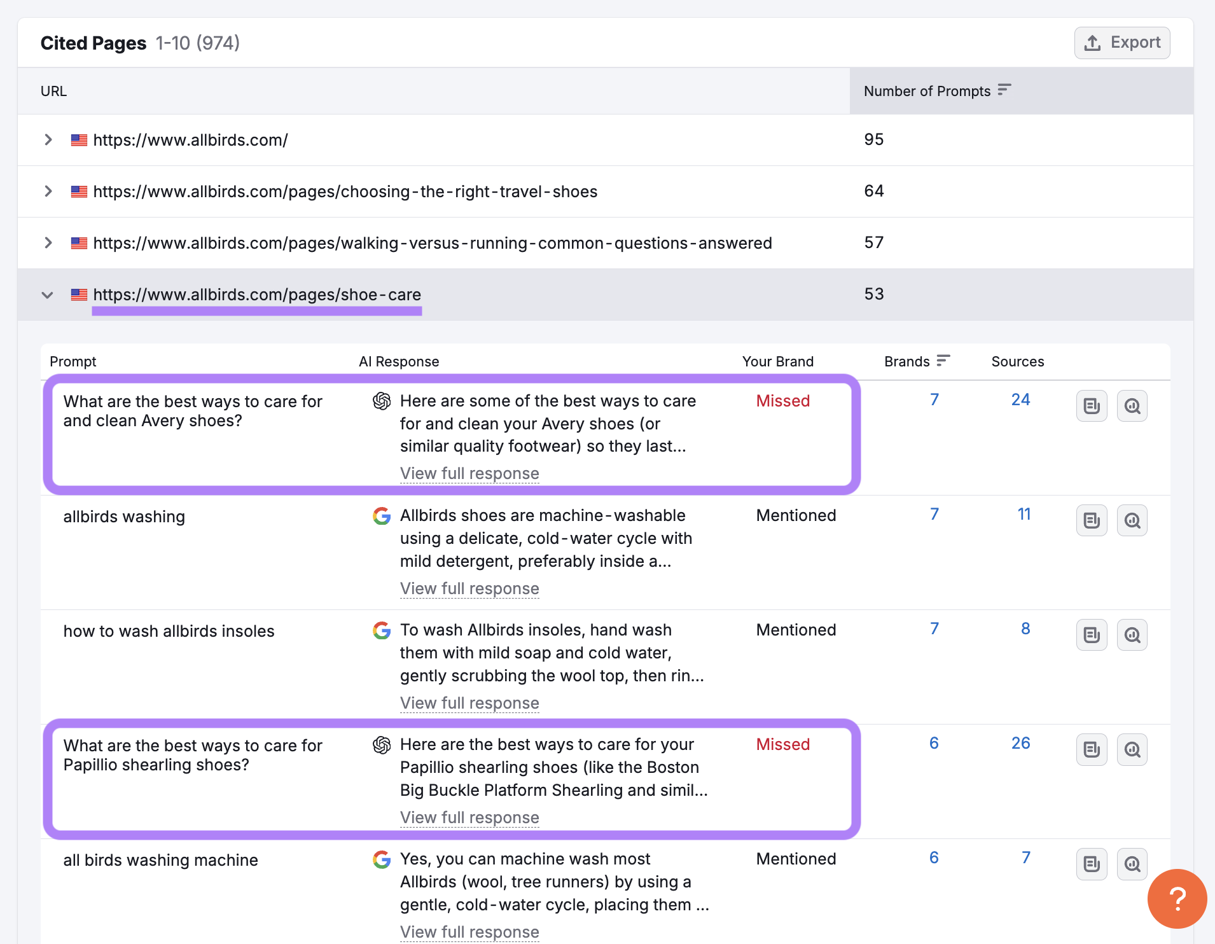This screenshot has height=944, width=1215.
Task: View full response for allbirds washing prompt
Action: (469, 588)
